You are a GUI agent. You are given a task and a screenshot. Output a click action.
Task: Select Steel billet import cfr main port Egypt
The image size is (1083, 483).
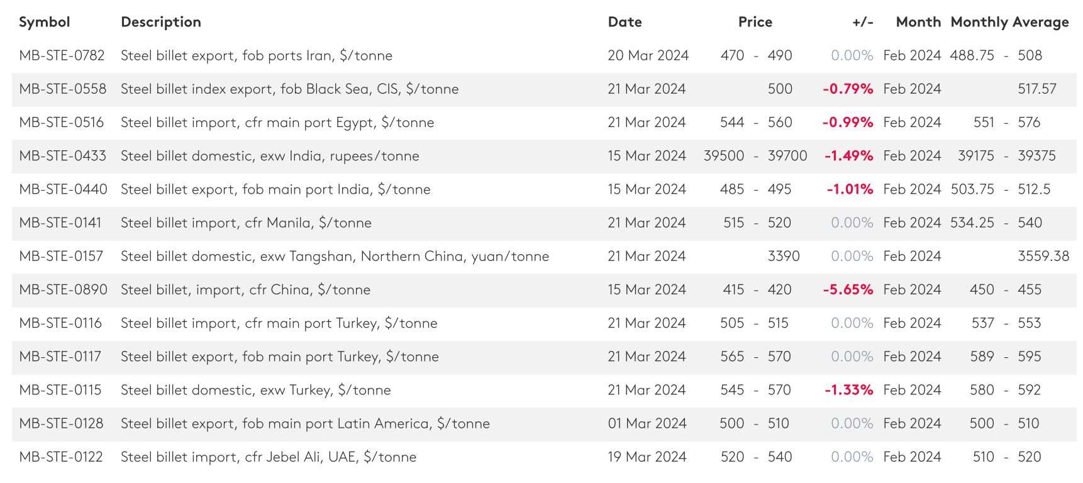coord(277,123)
